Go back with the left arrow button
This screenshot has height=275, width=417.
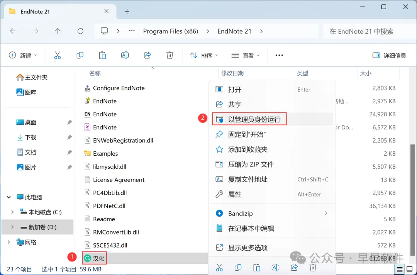tap(13, 31)
